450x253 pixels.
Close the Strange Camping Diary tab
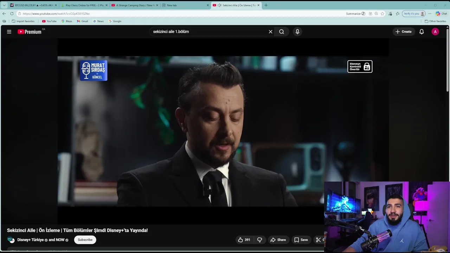click(x=157, y=5)
